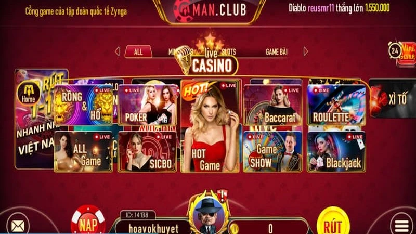Open the live Poker game tile
Screen dimensions: 416x234
pyautogui.click(x=148, y=105)
